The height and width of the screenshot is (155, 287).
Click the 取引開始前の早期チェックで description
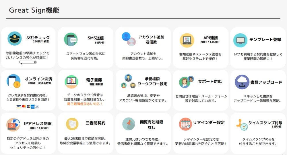click(28, 53)
